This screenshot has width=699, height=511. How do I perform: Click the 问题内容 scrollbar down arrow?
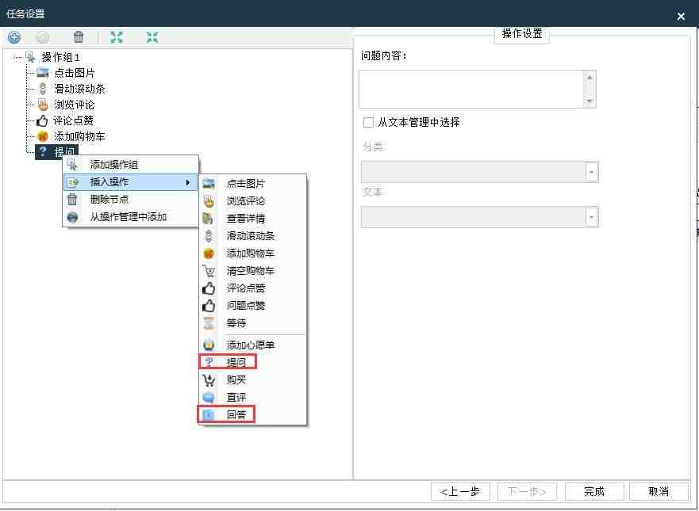point(590,101)
